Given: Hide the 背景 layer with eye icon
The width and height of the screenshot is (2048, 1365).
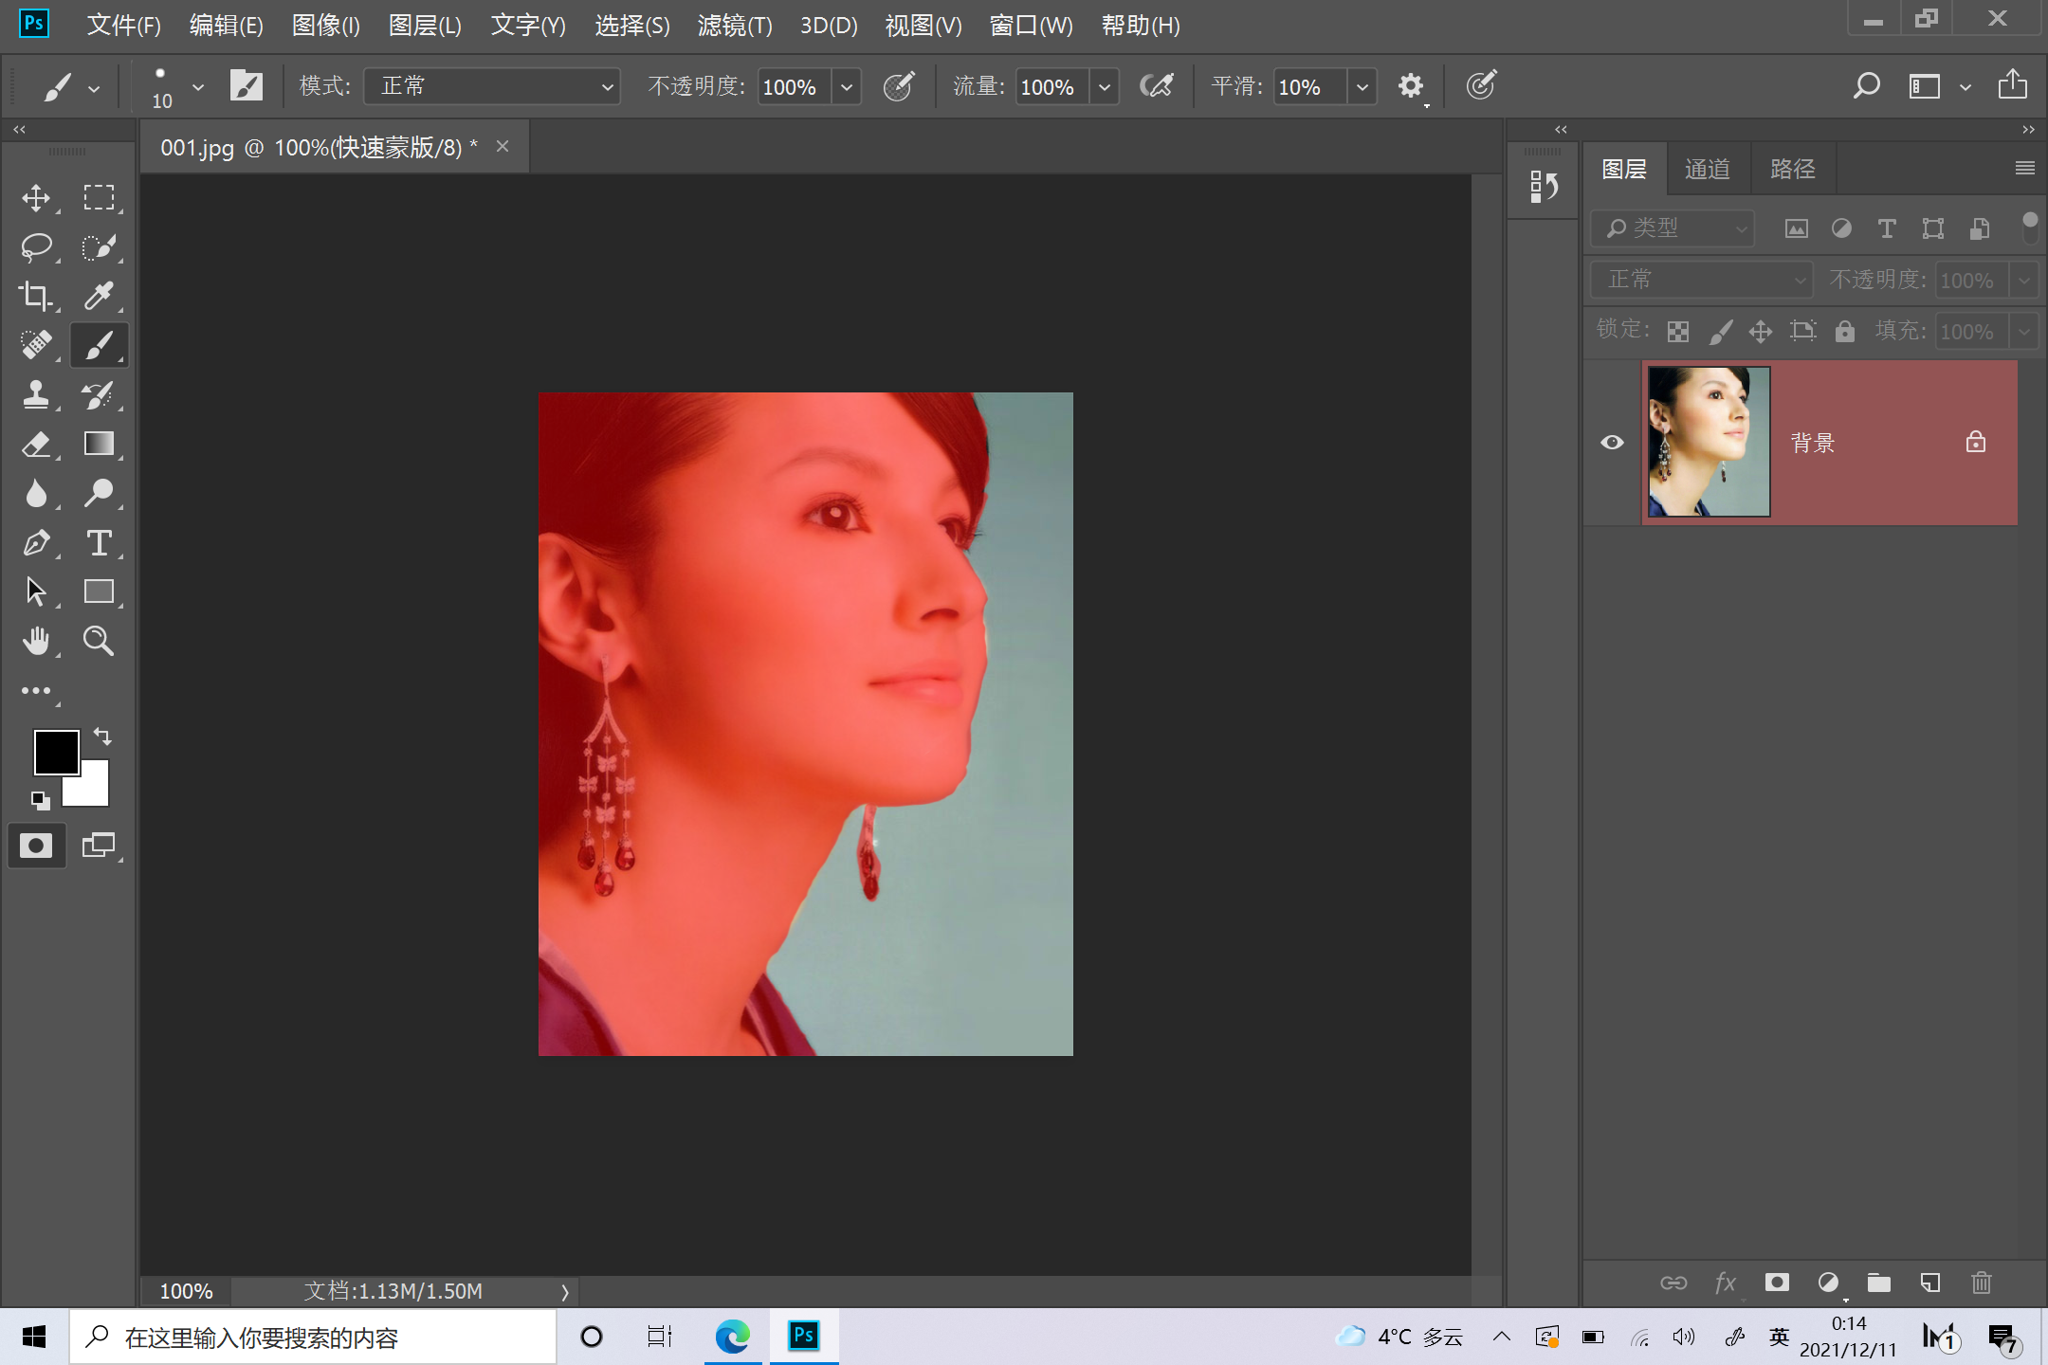Looking at the screenshot, I should pyautogui.click(x=1612, y=443).
